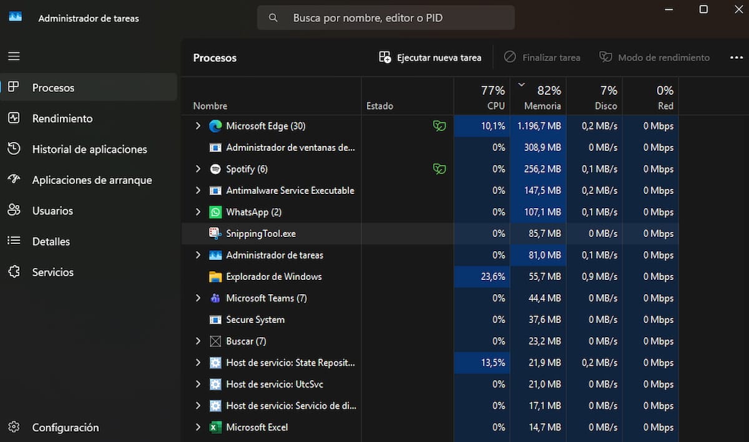Expand the Microsoft Teams process group
This screenshot has width=749, height=442.
click(x=198, y=298)
